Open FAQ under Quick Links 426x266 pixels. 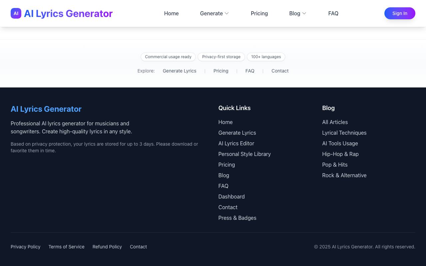point(223,186)
